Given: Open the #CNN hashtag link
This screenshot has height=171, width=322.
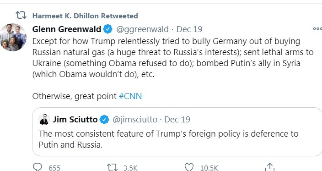Looking at the screenshot, I should coord(130,96).
